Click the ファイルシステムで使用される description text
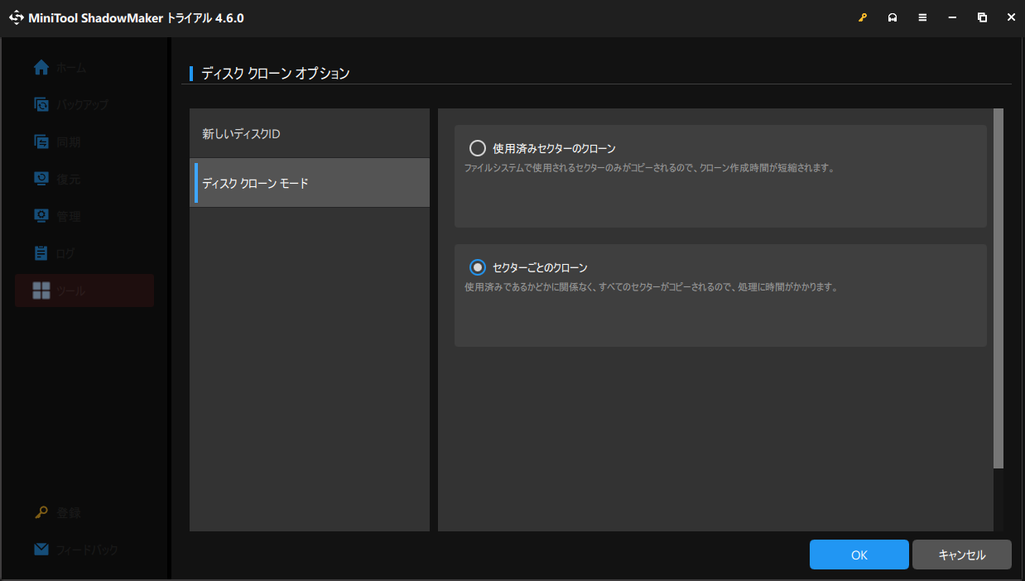The width and height of the screenshot is (1025, 581). 649,167
